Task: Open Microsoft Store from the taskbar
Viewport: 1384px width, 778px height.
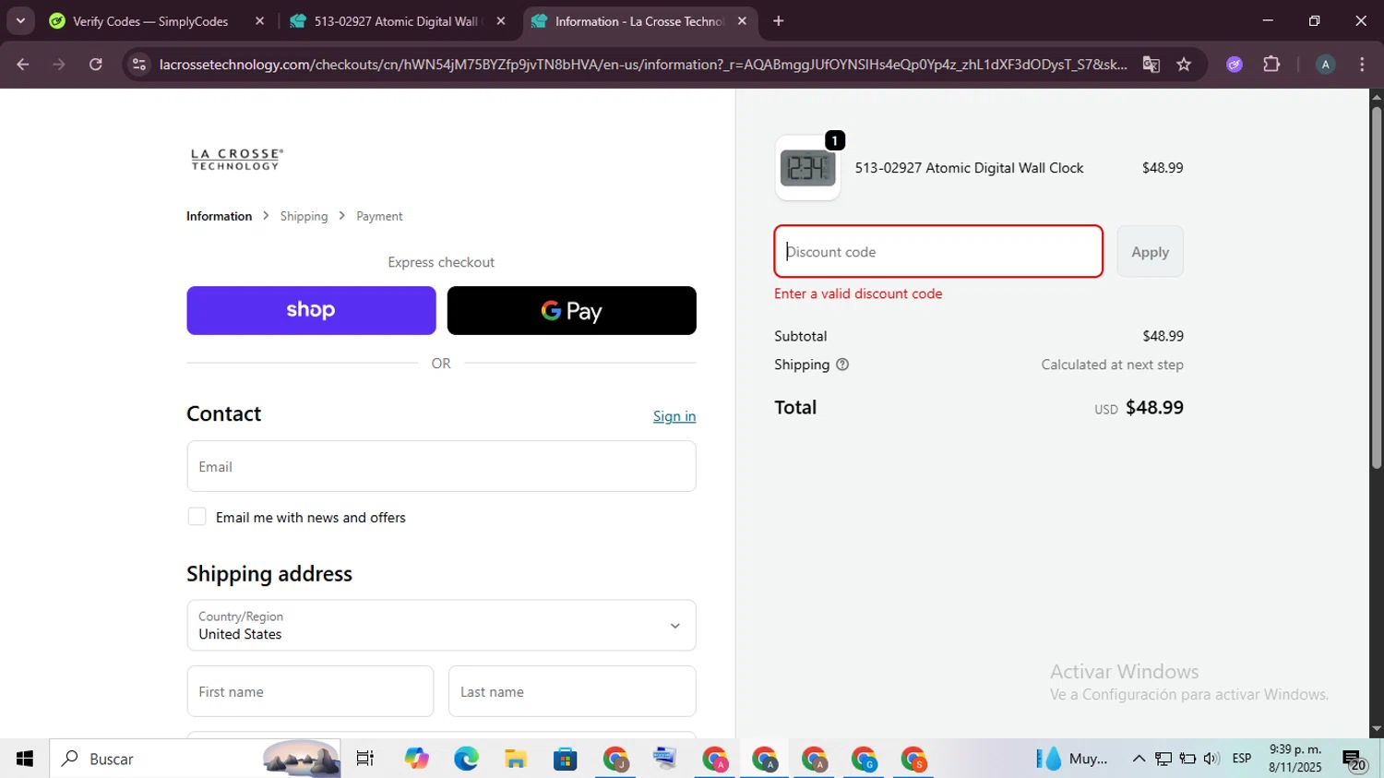Action: 565,759
